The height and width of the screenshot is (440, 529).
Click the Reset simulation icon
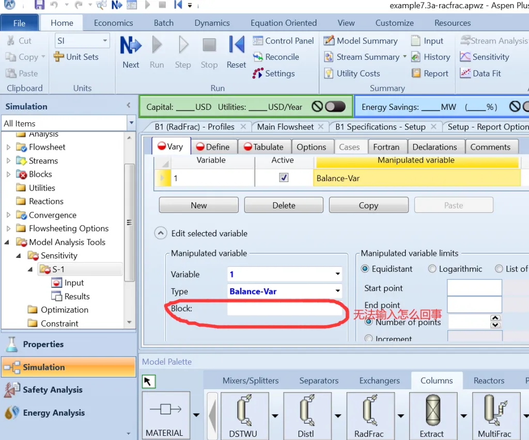point(236,45)
